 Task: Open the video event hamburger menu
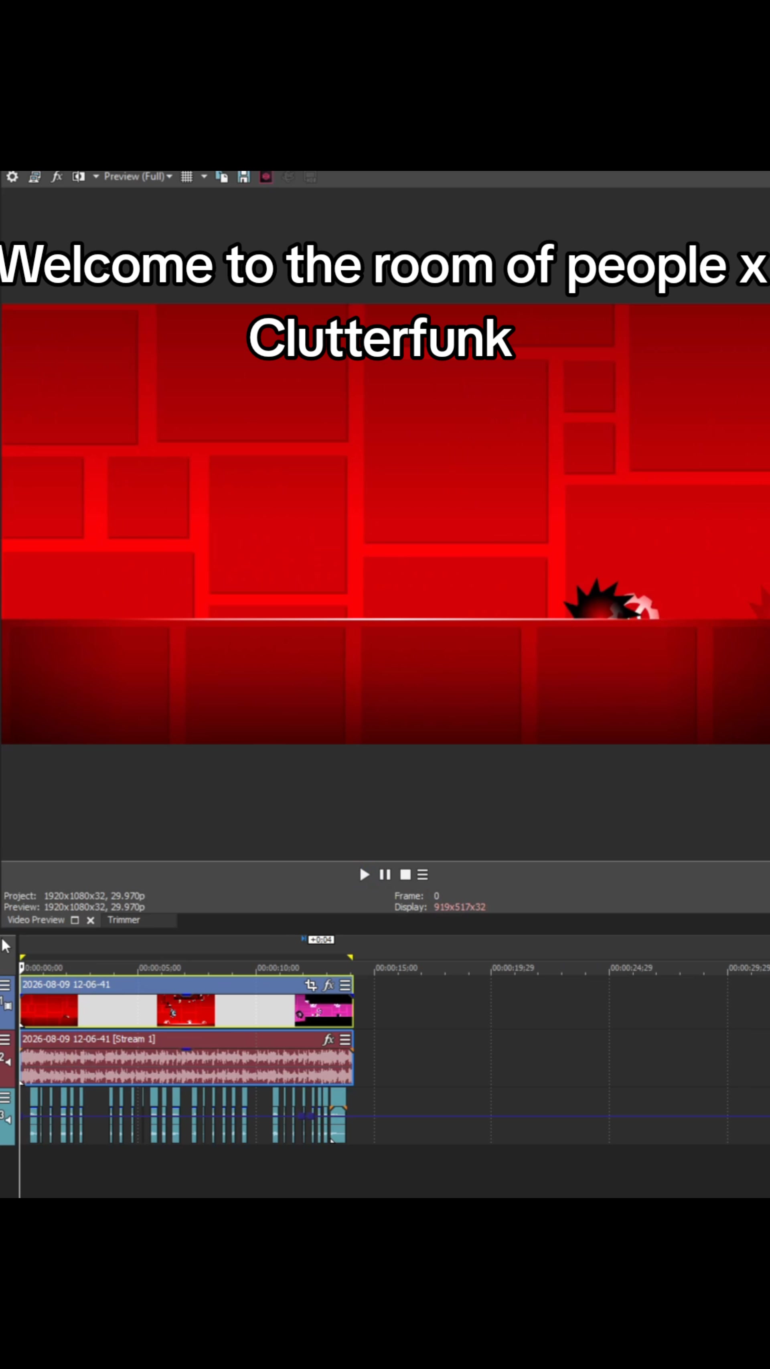(x=345, y=985)
